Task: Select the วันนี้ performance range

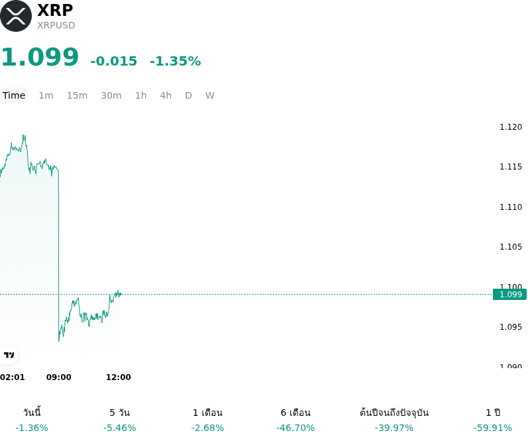Action: (32, 420)
